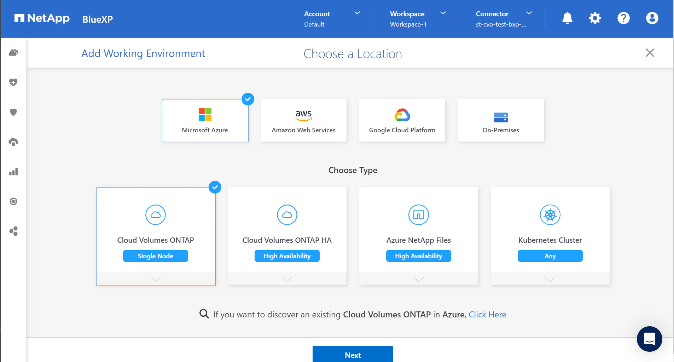Expand details under Azure NetApp Files
This screenshot has width=674, height=362.
tap(419, 279)
